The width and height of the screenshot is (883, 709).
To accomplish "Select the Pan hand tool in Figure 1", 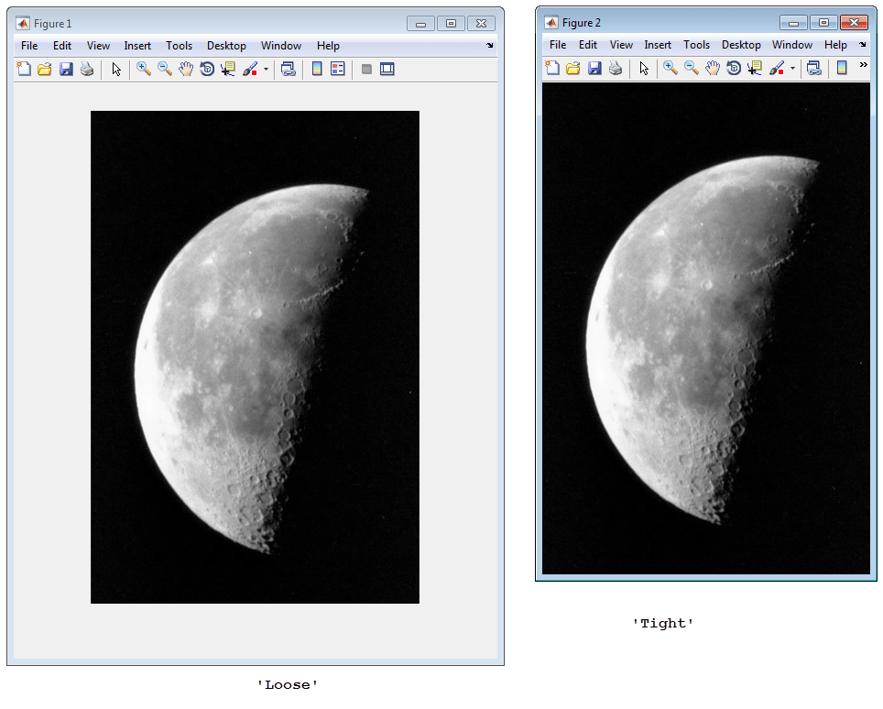I will pos(186,69).
